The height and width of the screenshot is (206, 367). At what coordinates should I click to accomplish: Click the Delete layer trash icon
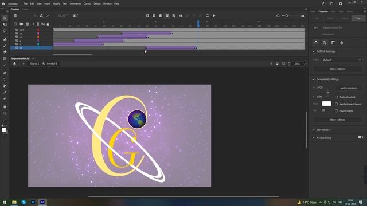point(28,24)
